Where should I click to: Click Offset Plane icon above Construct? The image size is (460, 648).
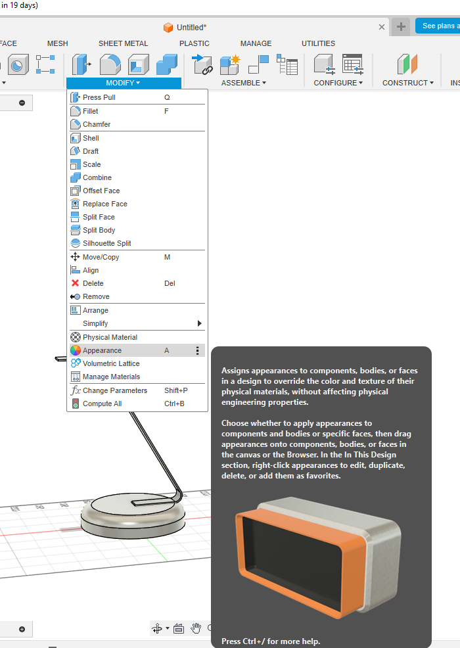(x=407, y=64)
